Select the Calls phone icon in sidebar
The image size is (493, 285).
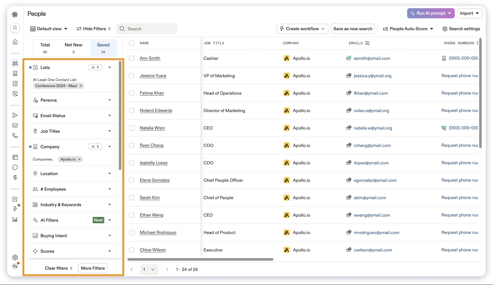pyautogui.click(x=15, y=135)
